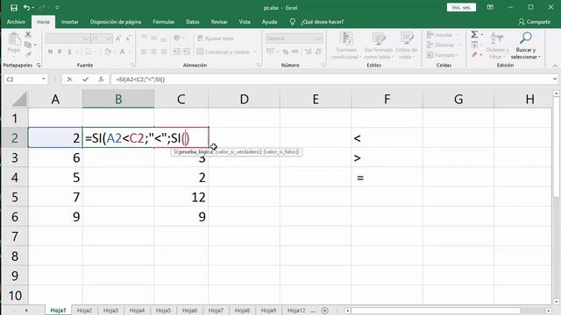The width and height of the screenshot is (561, 315).
Task: Click the Compartir button
Action: 534,22
